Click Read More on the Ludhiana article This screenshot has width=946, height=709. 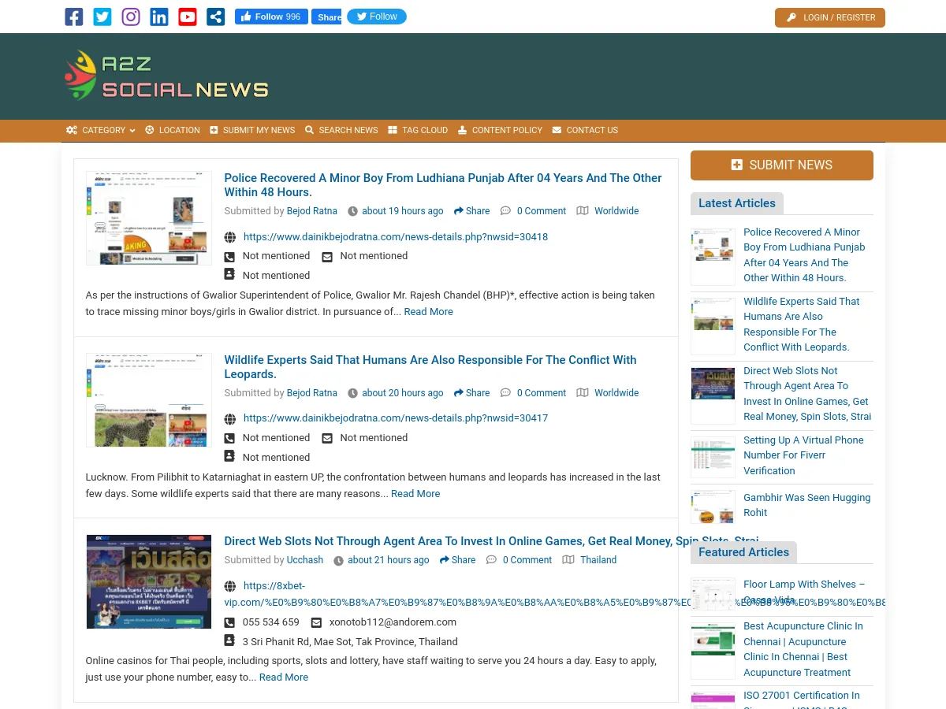[428, 311]
